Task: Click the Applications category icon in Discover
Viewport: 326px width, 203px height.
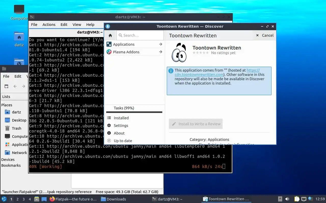Action: (x=109, y=44)
